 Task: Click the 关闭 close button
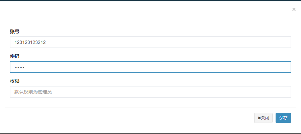[263, 118]
